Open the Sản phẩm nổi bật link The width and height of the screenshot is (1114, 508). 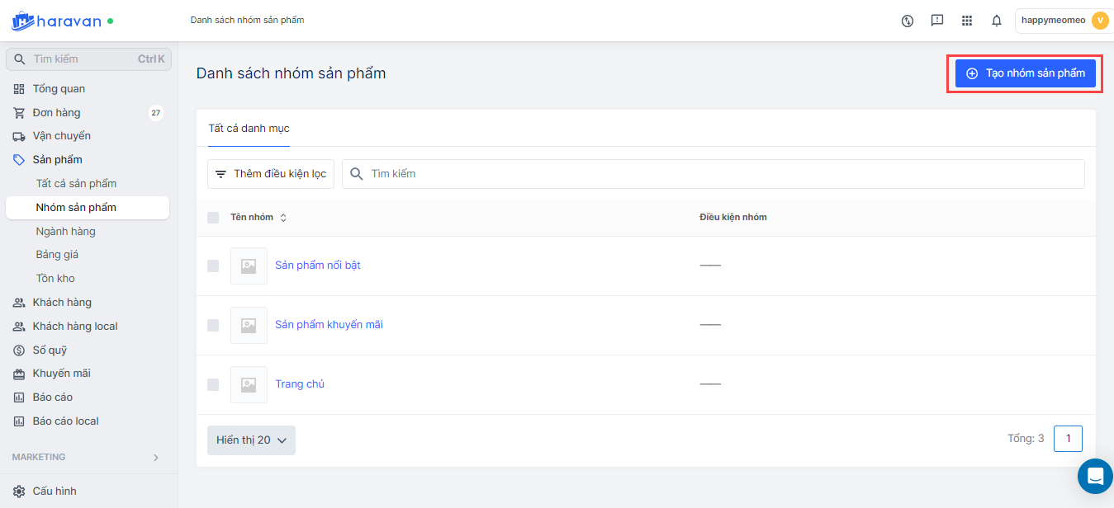[318, 266]
